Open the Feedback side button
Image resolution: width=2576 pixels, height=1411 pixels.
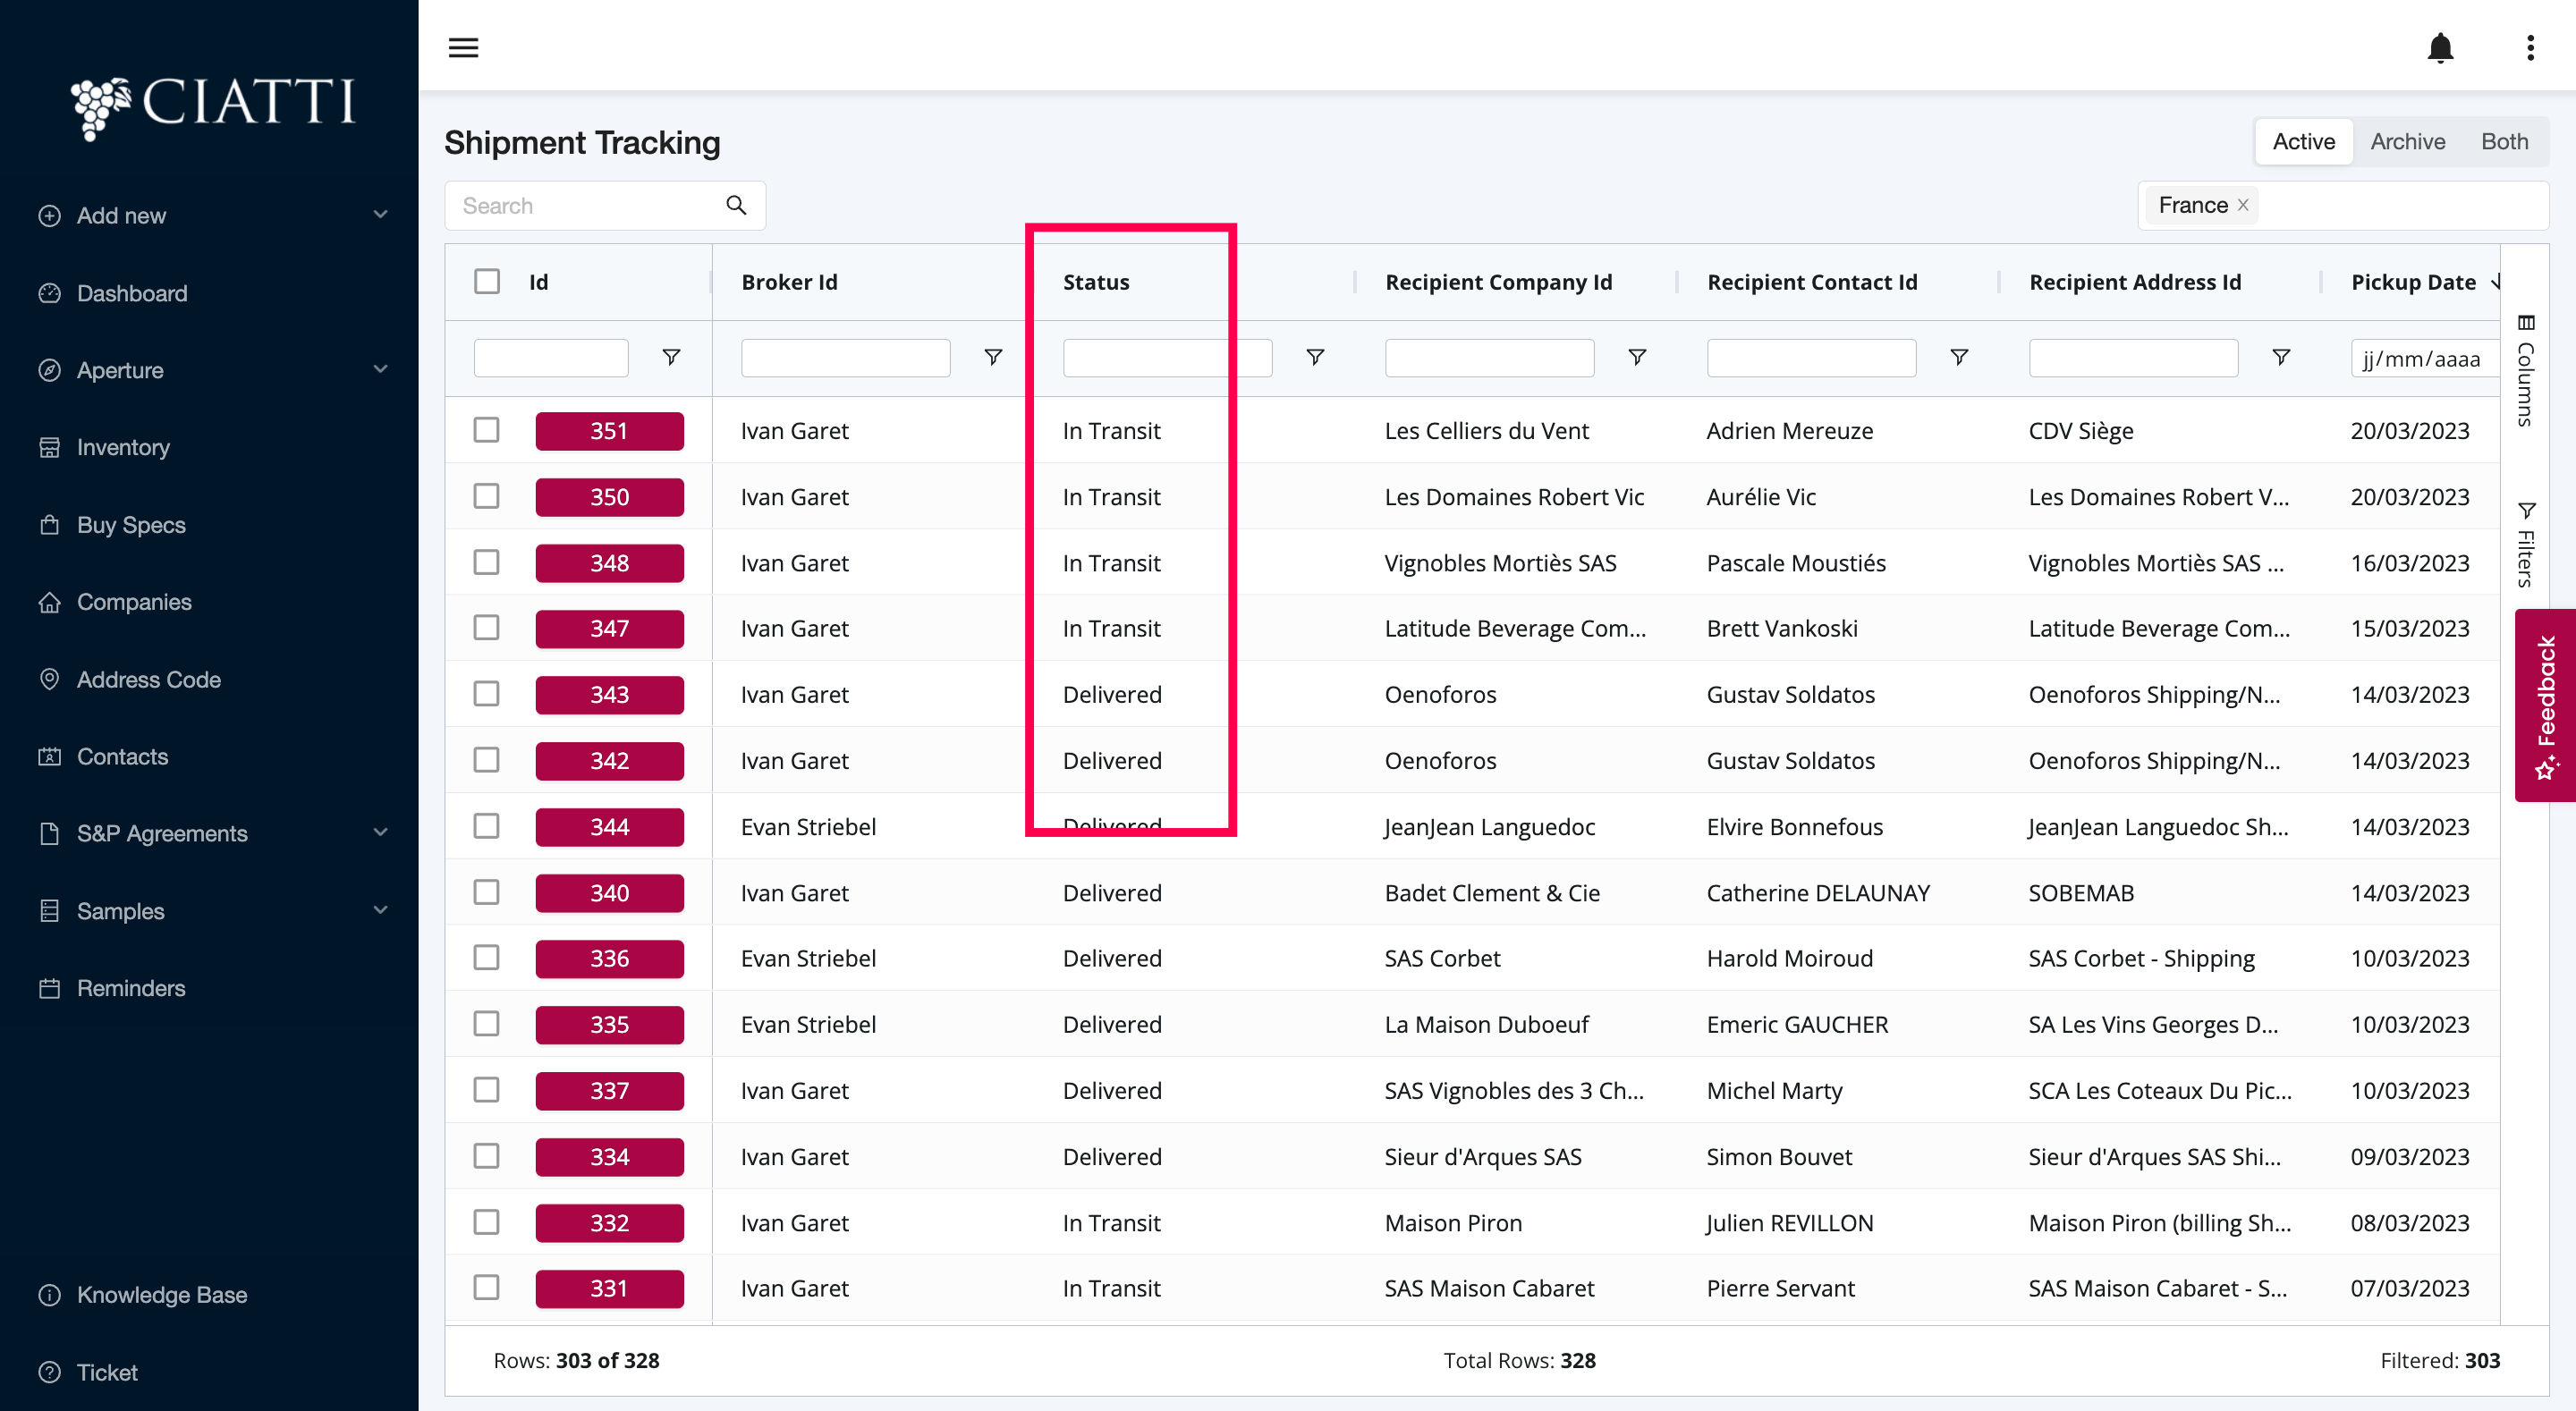(2545, 705)
